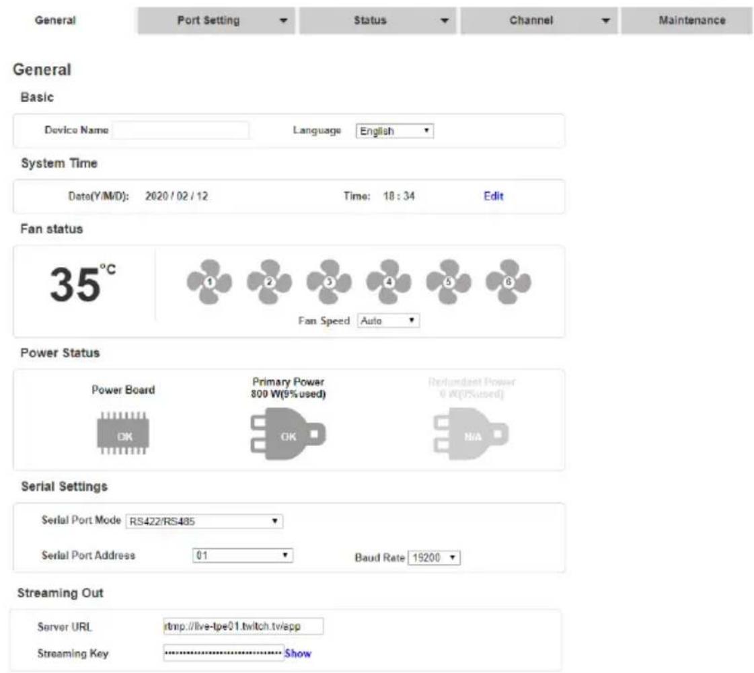754x673 pixels.
Task: Click fan icon number 3
Action: [x=329, y=282]
